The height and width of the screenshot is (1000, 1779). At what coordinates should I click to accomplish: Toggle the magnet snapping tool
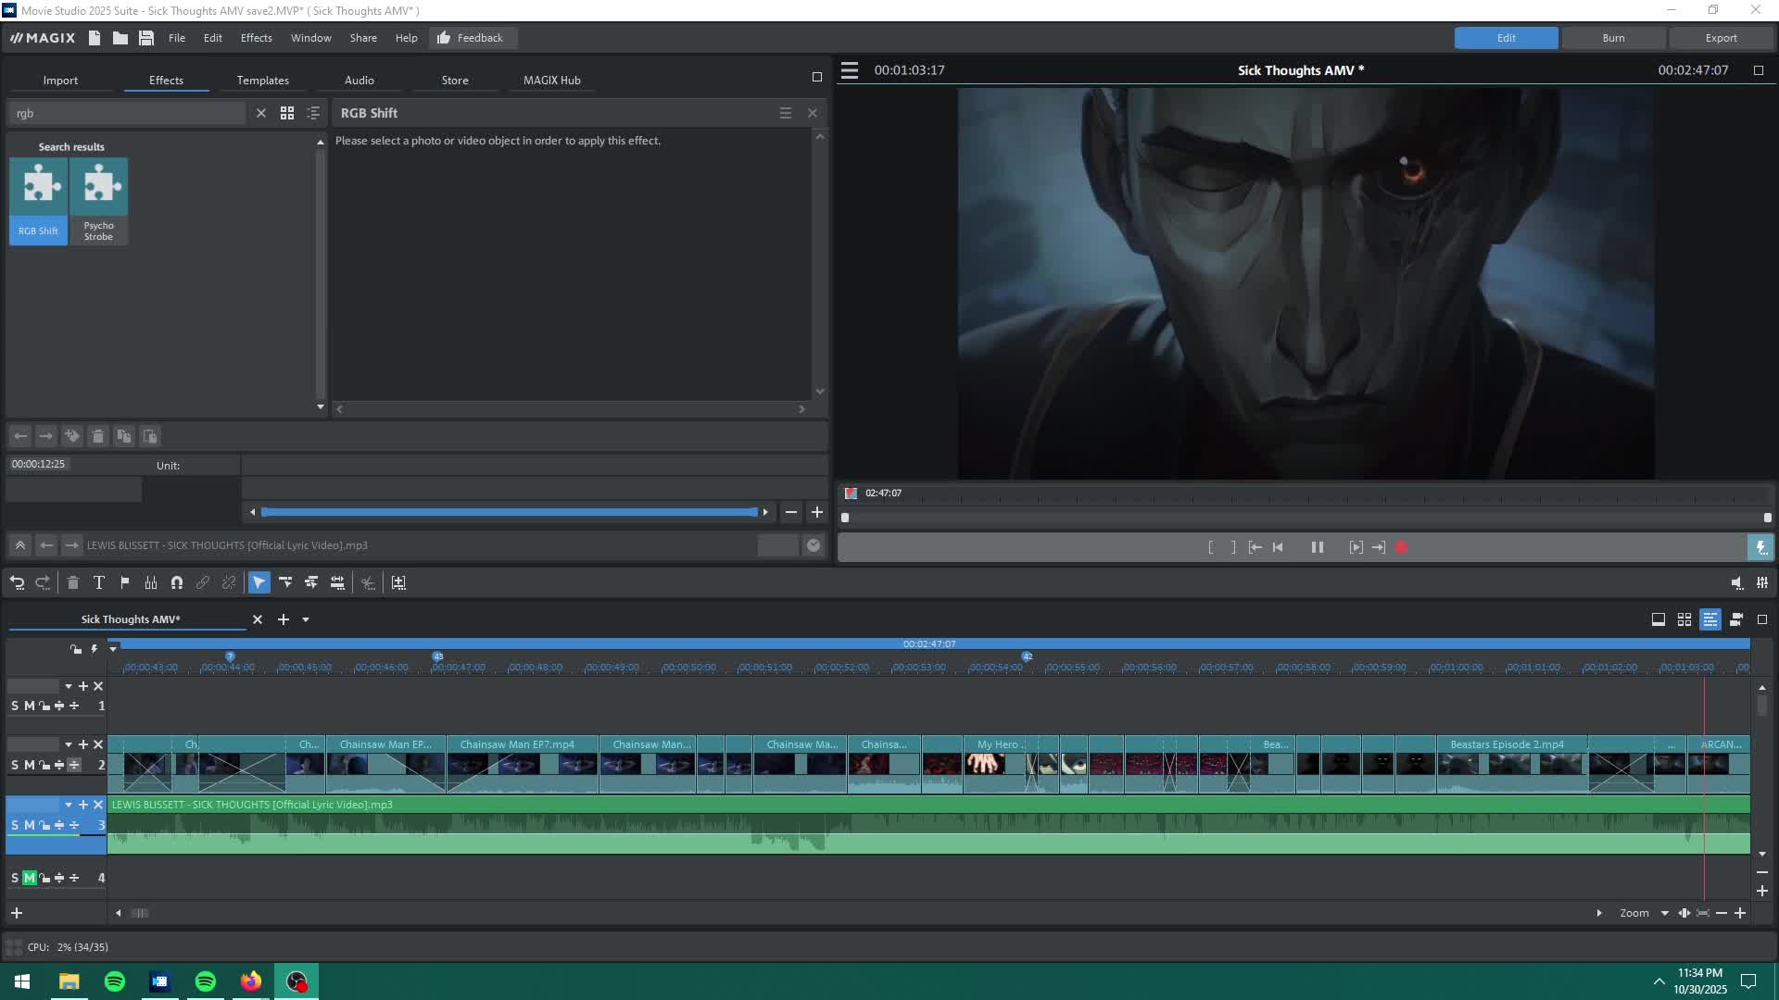[177, 582]
